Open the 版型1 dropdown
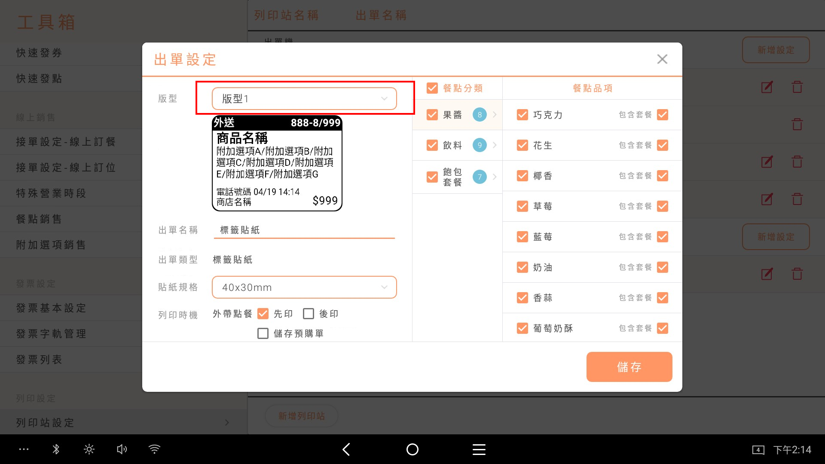This screenshot has height=464, width=825. click(x=304, y=99)
